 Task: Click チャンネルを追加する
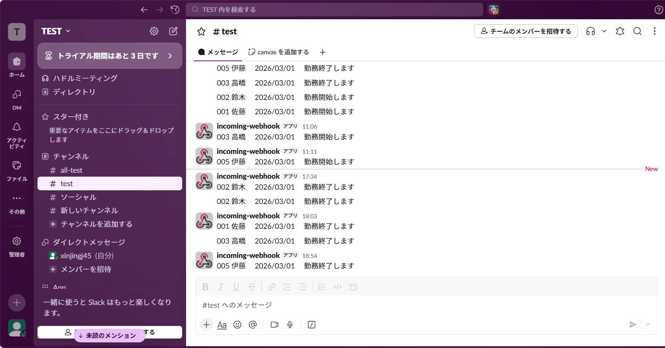pos(110,224)
